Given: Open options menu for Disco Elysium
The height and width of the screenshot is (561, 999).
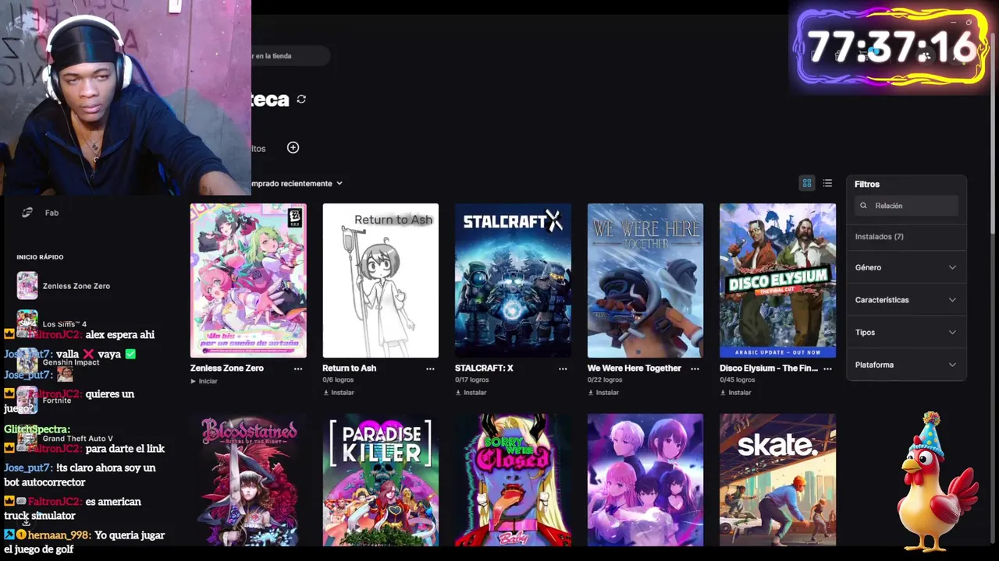Looking at the screenshot, I should tap(827, 369).
